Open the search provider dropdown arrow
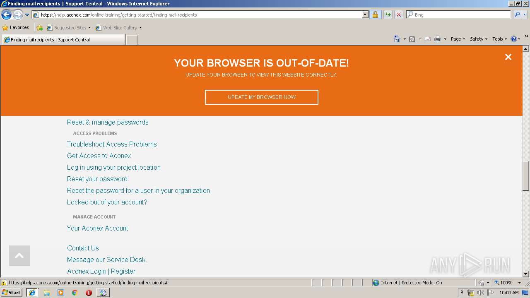 tap(525, 14)
